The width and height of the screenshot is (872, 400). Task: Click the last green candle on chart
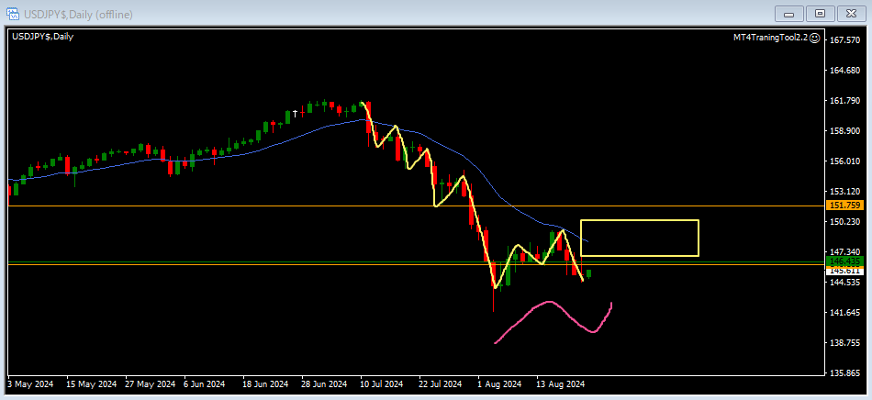tap(588, 273)
